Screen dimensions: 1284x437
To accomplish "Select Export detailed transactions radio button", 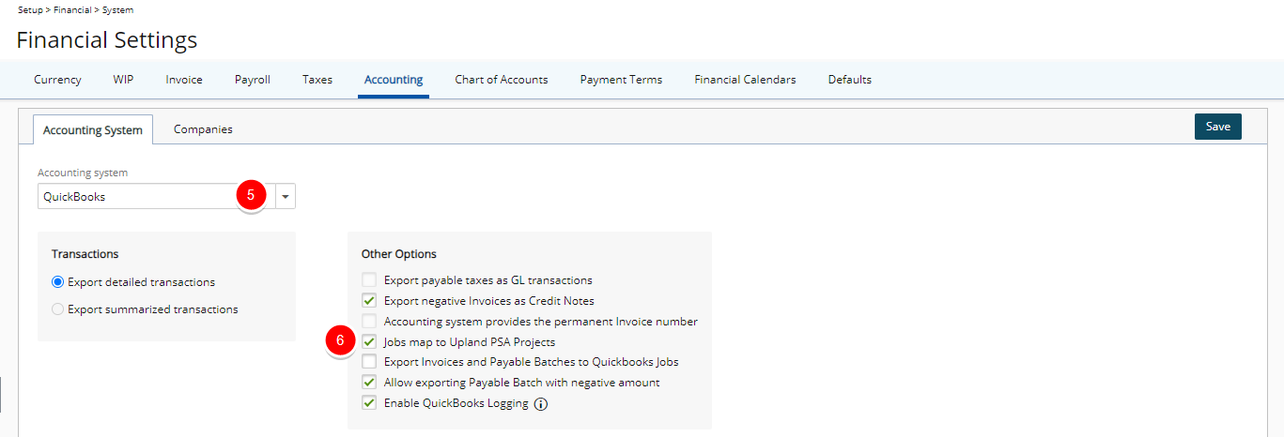I will pyautogui.click(x=58, y=282).
